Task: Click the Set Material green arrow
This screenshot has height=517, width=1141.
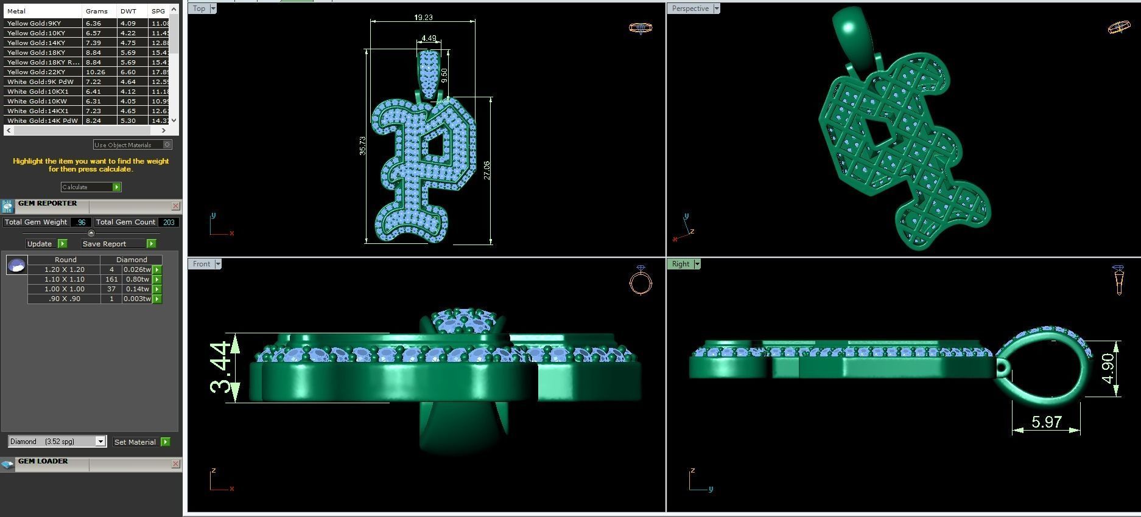Action: tap(165, 442)
